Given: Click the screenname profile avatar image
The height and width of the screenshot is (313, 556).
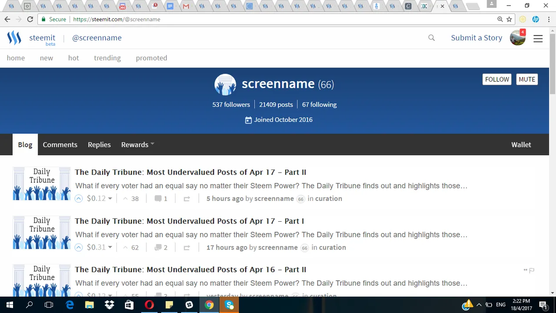Looking at the screenshot, I should point(225,84).
